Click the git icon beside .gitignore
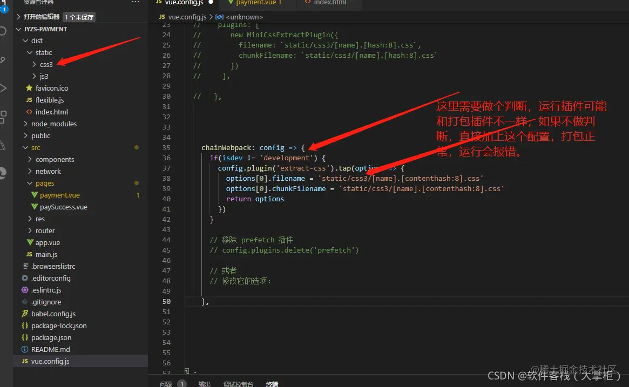This screenshot has width=629, height=387. tap(25, 302)
